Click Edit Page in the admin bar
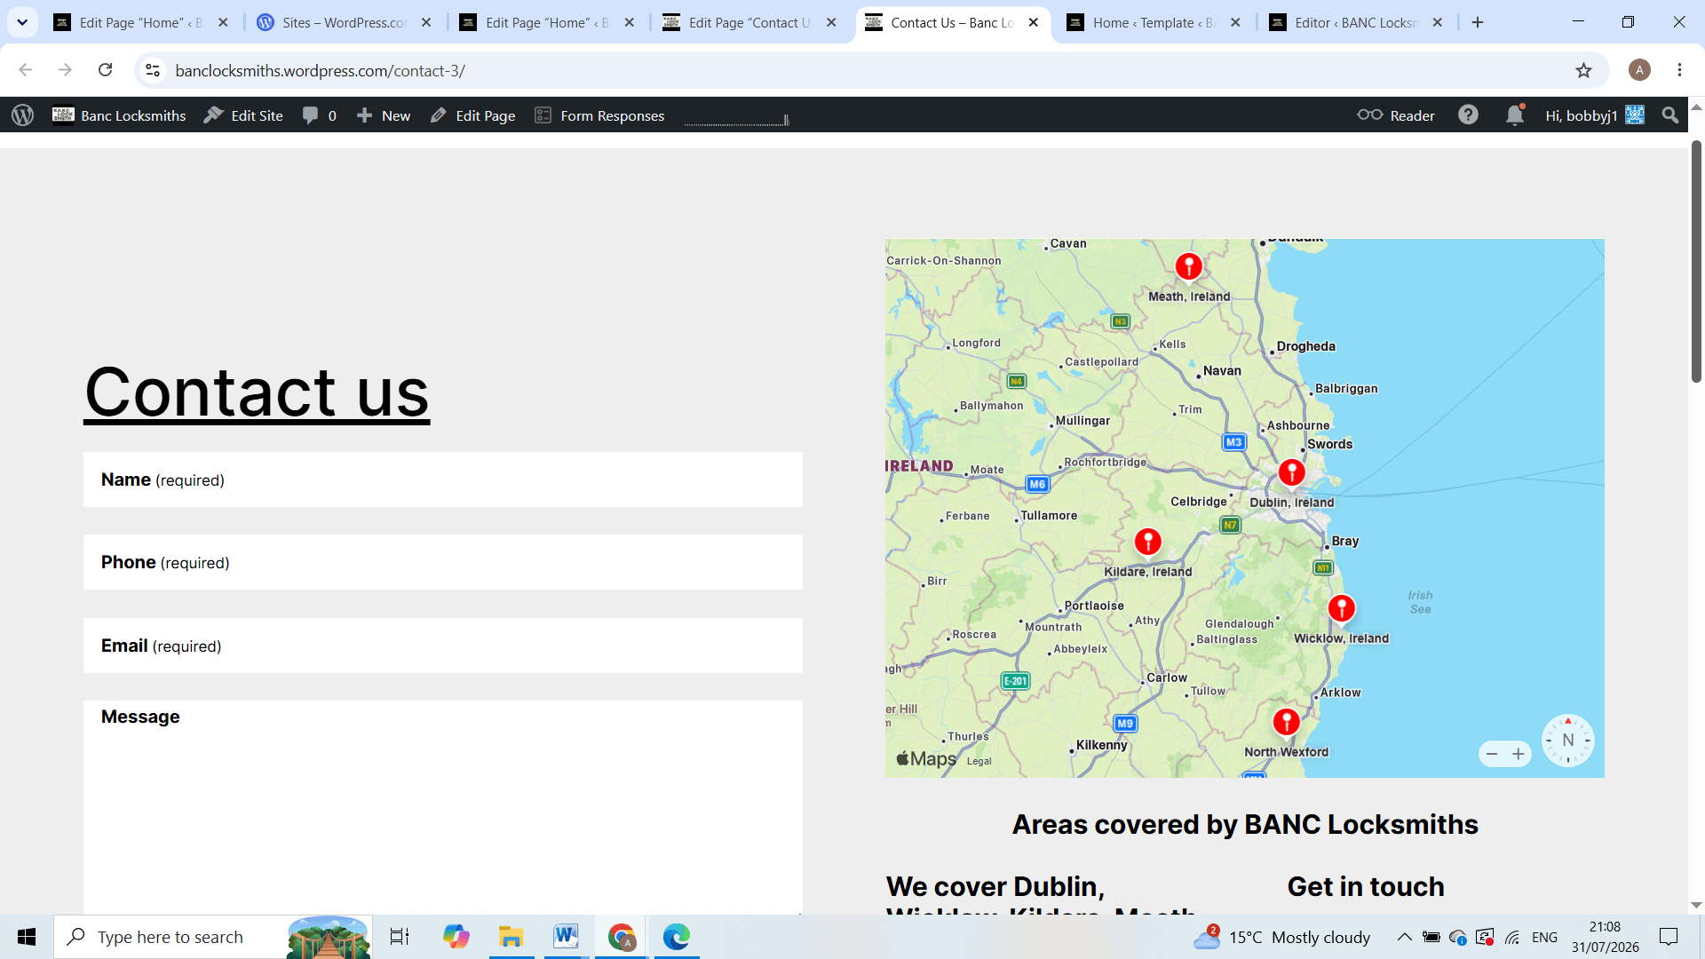Screen dimensions: 1705x959 [x=472, y=115]
